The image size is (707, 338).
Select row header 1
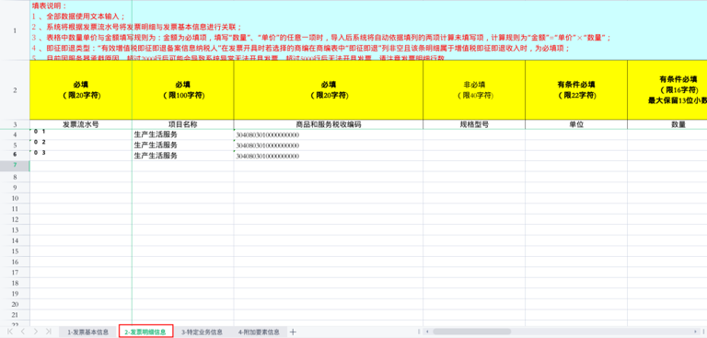pos(15,30)
